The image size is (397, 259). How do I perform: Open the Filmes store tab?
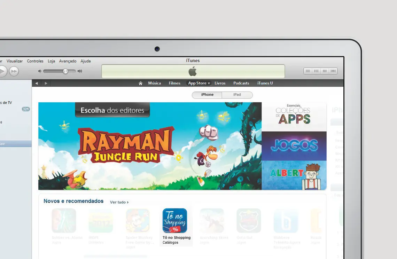[x=174, y=83]
